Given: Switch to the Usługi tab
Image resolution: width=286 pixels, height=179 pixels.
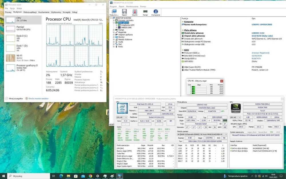Looking at the screenshot, I should pyautogui.click(x=75, y=12).
